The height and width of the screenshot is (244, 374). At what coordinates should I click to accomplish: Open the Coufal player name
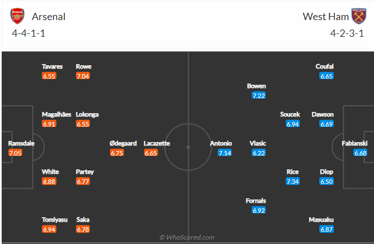pos(324,66)
